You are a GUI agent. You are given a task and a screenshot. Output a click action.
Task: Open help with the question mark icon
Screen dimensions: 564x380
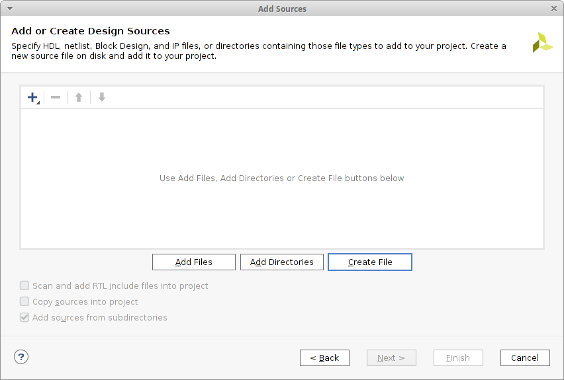pos(21,357)
